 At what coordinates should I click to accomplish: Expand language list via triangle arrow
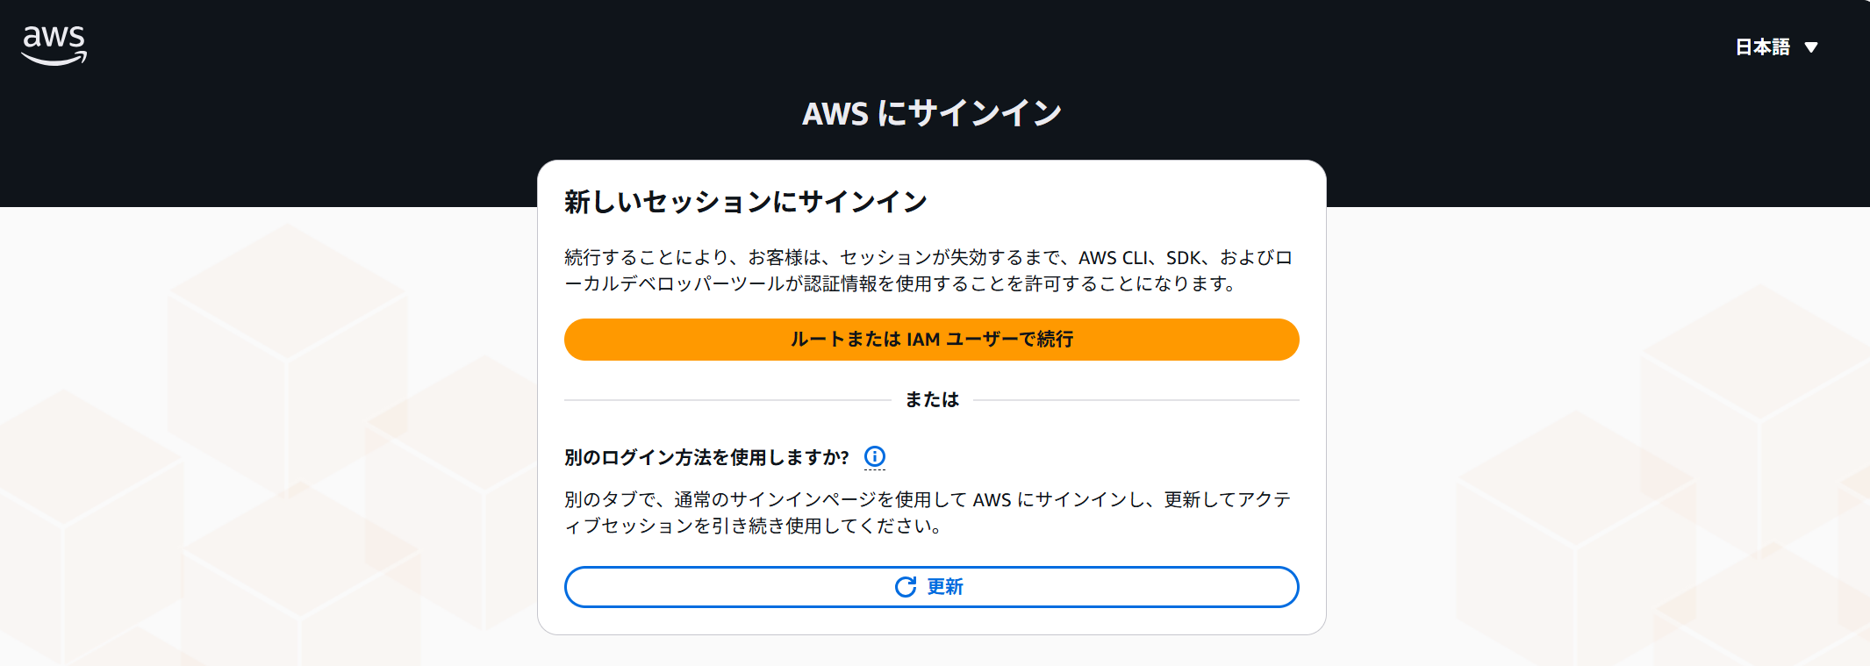point(1810,47)
